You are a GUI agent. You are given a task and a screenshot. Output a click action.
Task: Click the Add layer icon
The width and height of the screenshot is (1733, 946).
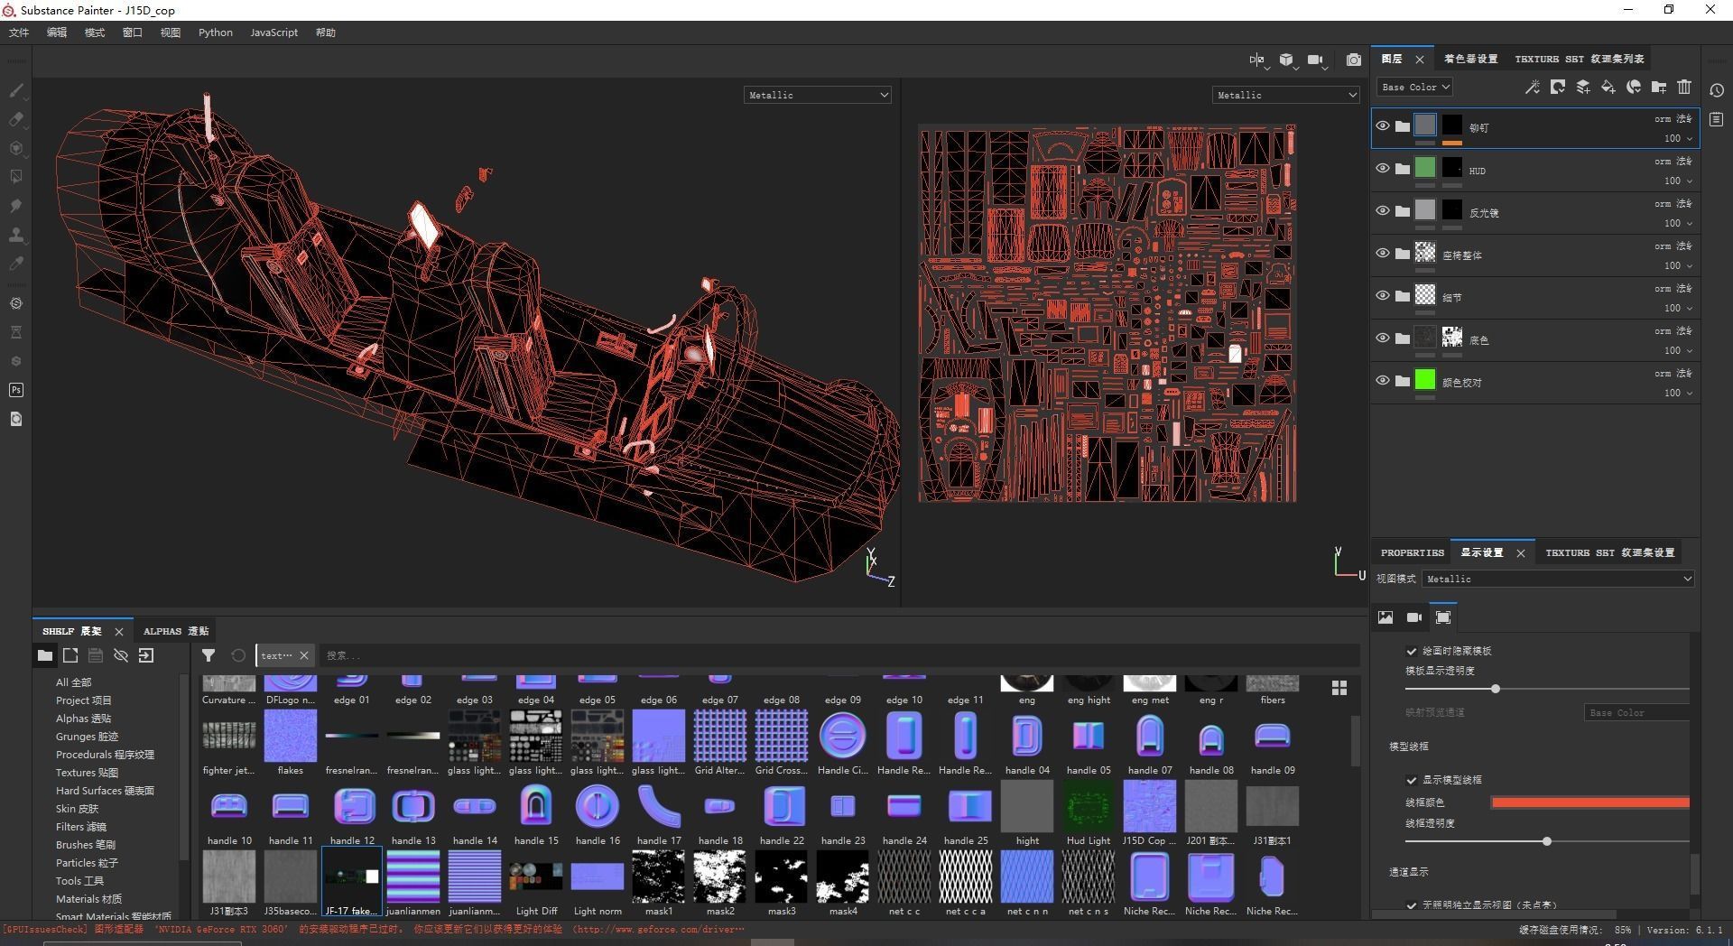click(x=1582, y=87)
